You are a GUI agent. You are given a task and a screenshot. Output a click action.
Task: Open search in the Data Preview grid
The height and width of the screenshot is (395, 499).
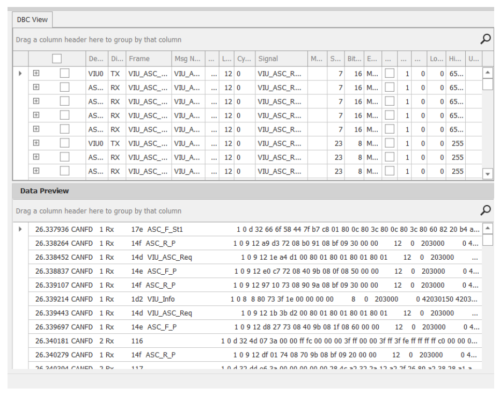485,210
